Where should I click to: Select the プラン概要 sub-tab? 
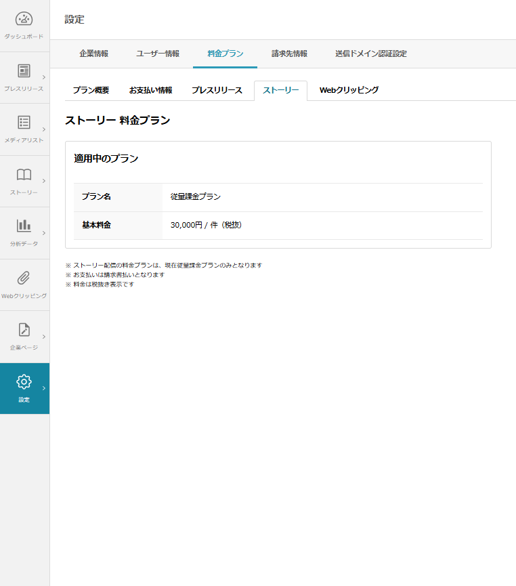(91, 90)
